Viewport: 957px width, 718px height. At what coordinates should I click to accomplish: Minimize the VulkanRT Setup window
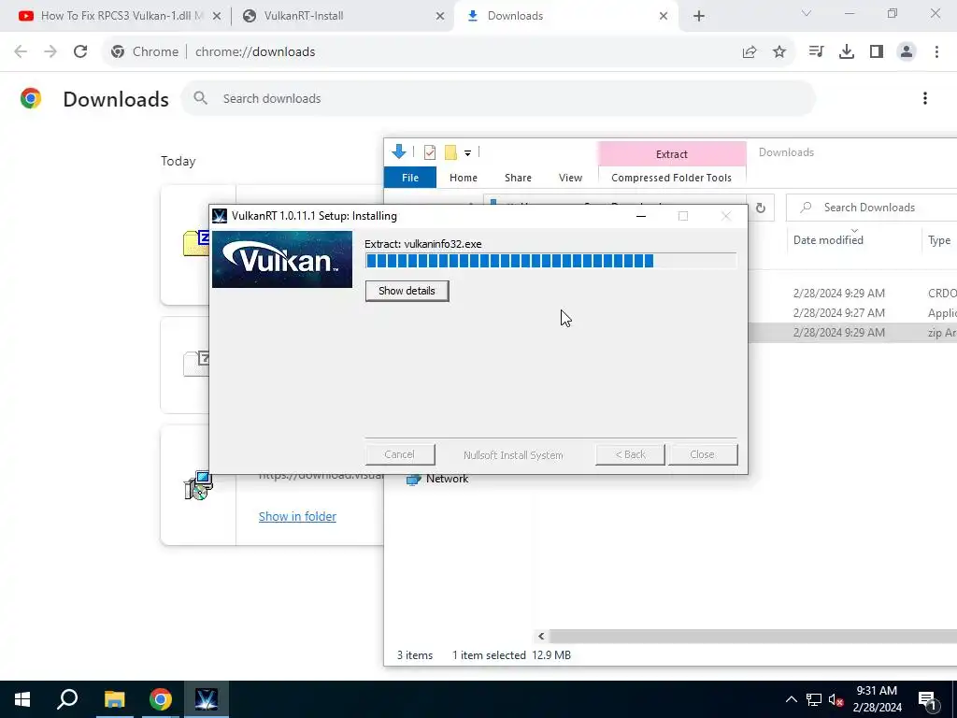(641, 216)
